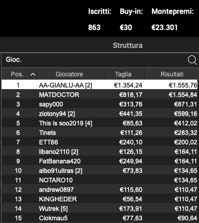Select player AA-GIANLU-AA row
This screenshot has width=199, height=223.
tap(100, 85)
